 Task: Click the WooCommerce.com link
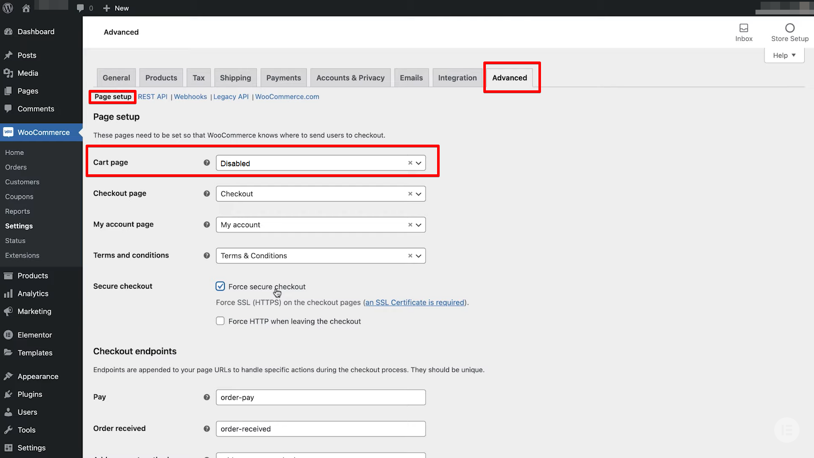(287, 96)
